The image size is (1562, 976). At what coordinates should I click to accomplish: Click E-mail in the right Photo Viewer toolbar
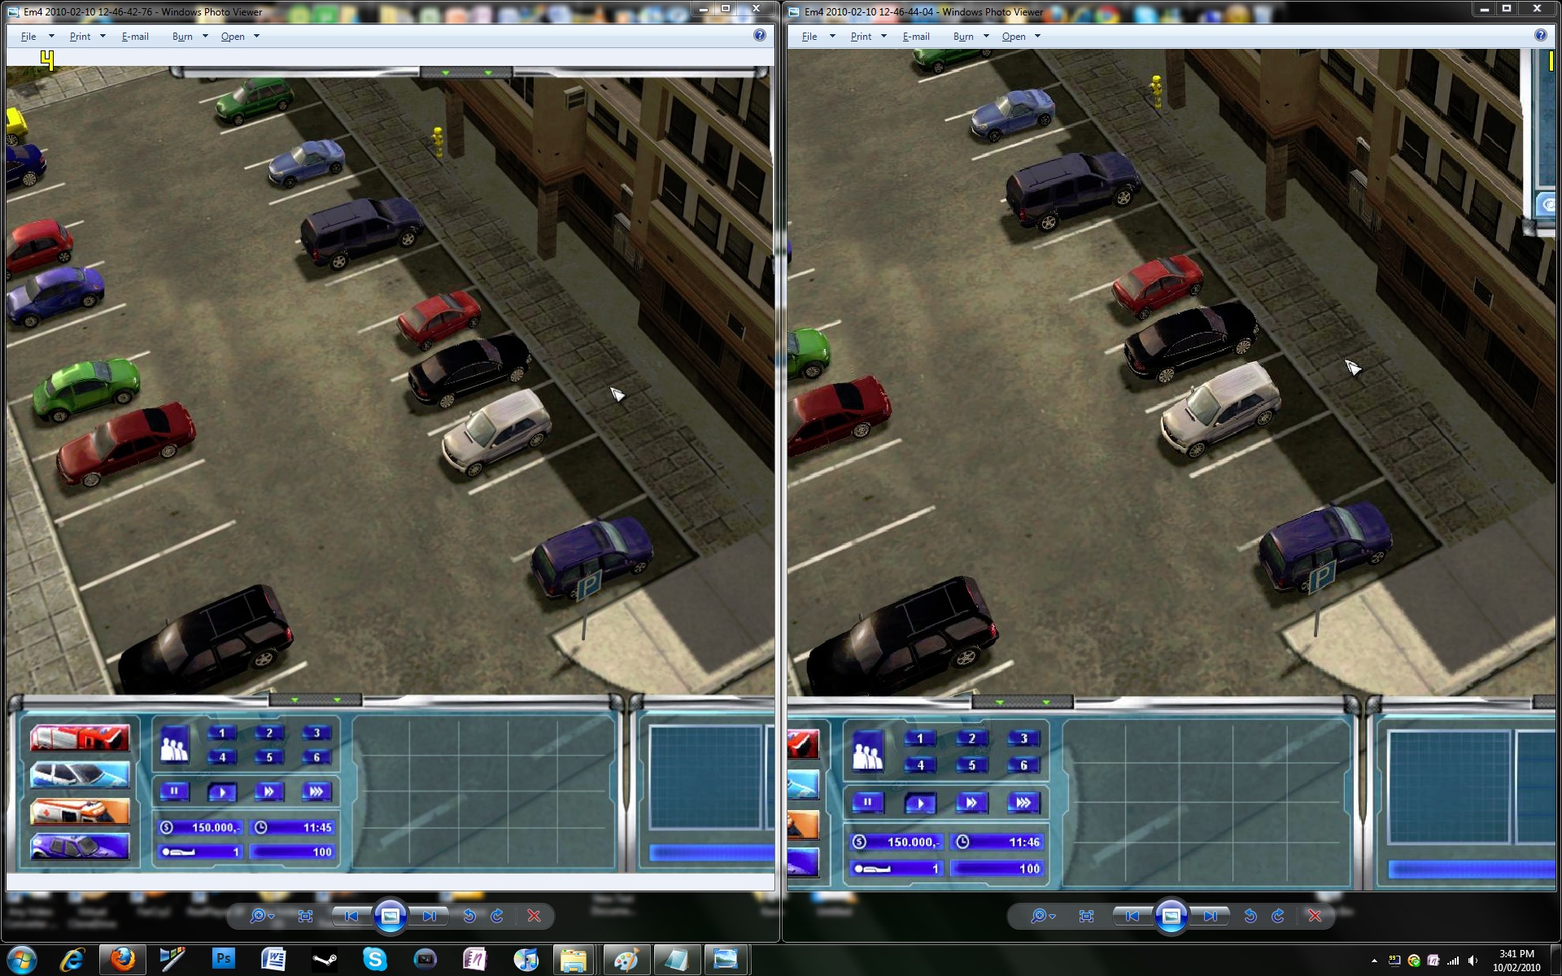pyautogui.click(x=916, y=37)
